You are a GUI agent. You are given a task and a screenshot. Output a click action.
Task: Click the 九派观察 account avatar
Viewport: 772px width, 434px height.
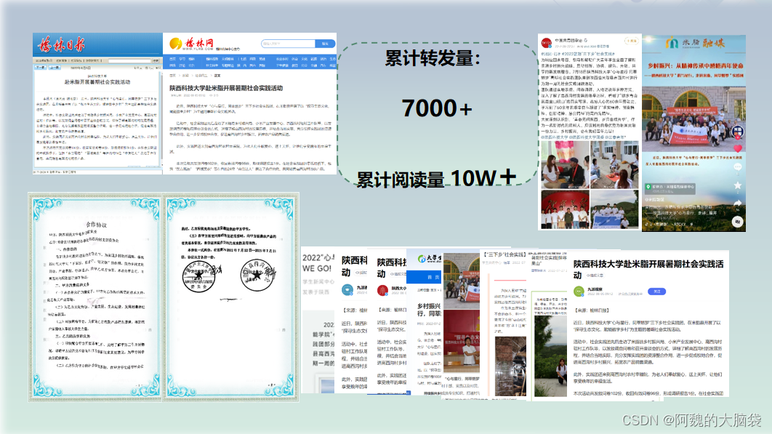pyautogui.click(x=579, y=292)
